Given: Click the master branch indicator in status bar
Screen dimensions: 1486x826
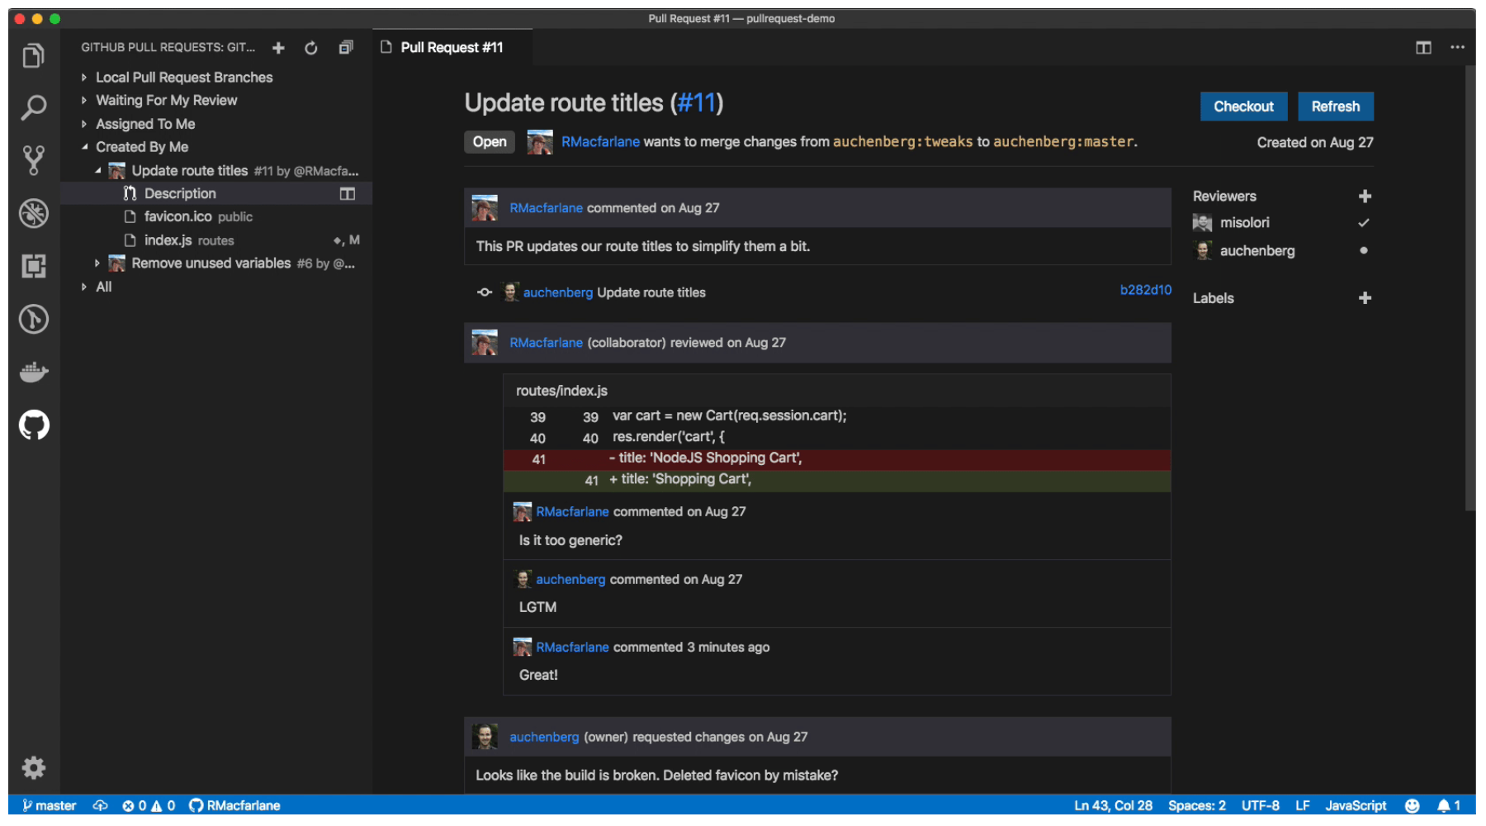Looking at the screenshot, I should [x=49, y=805].
